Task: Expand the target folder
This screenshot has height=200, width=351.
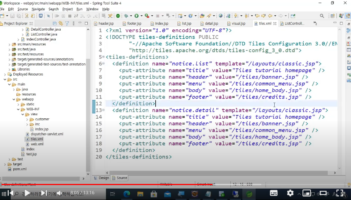Action: pos(5,164)
